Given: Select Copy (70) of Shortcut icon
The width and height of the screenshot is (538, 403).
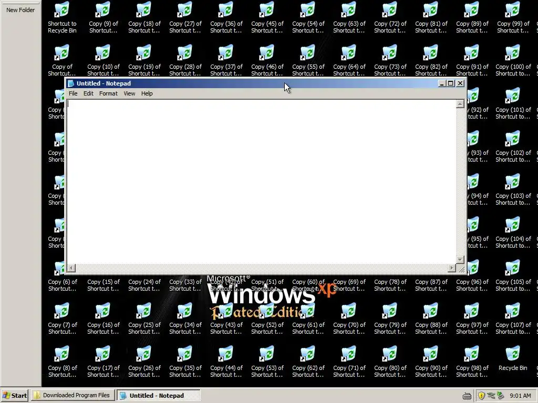Looking at the screenshot, I should pyautogui.click(x=349, y=319).
